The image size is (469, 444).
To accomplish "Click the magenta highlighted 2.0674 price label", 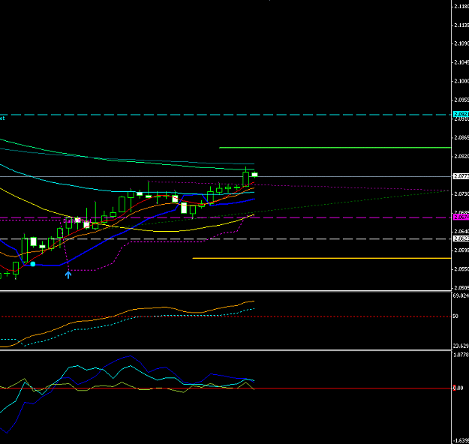I will tap(461, 217).
